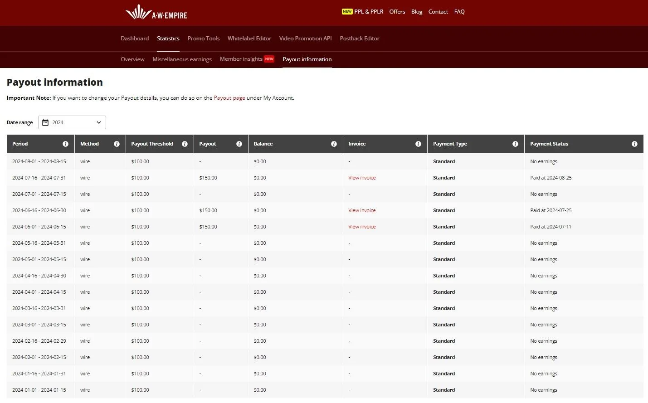Viewport: 648px width, 403px height.
Task: Open the 2024 date range dropdown
Action: click(x=72, y=122)
